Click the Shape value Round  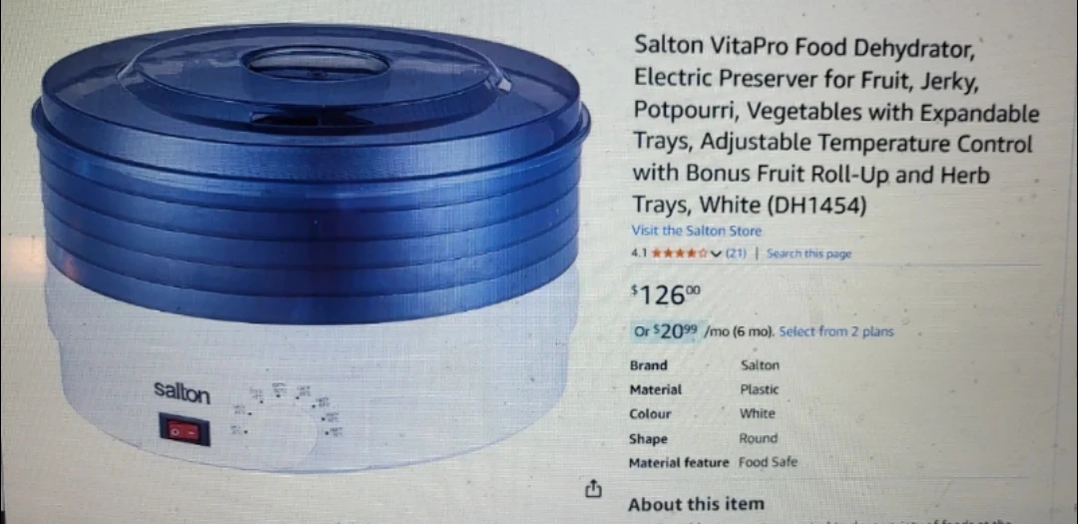tap(759, 438)
